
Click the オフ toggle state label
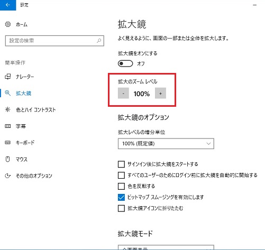(x=141, y=63)
